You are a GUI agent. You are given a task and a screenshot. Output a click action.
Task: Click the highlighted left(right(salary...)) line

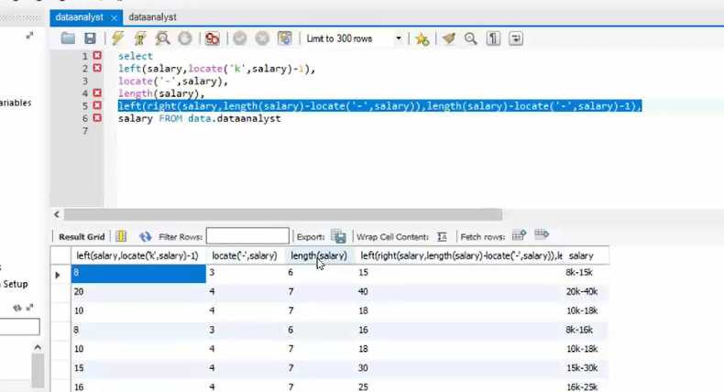tap(380, 106)
